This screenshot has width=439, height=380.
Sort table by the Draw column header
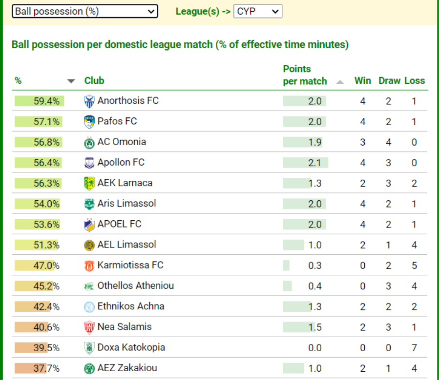click(x=389, y=81)
